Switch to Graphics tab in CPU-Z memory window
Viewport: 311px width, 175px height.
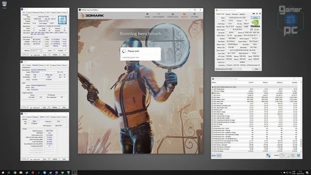pyautogui.click(x=53, y=117)
